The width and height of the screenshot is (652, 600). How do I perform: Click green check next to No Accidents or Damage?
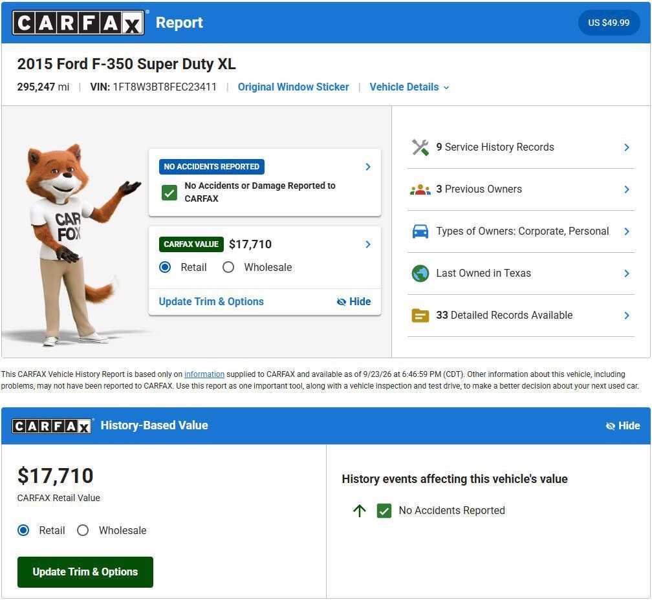click(x=169, y=193)
